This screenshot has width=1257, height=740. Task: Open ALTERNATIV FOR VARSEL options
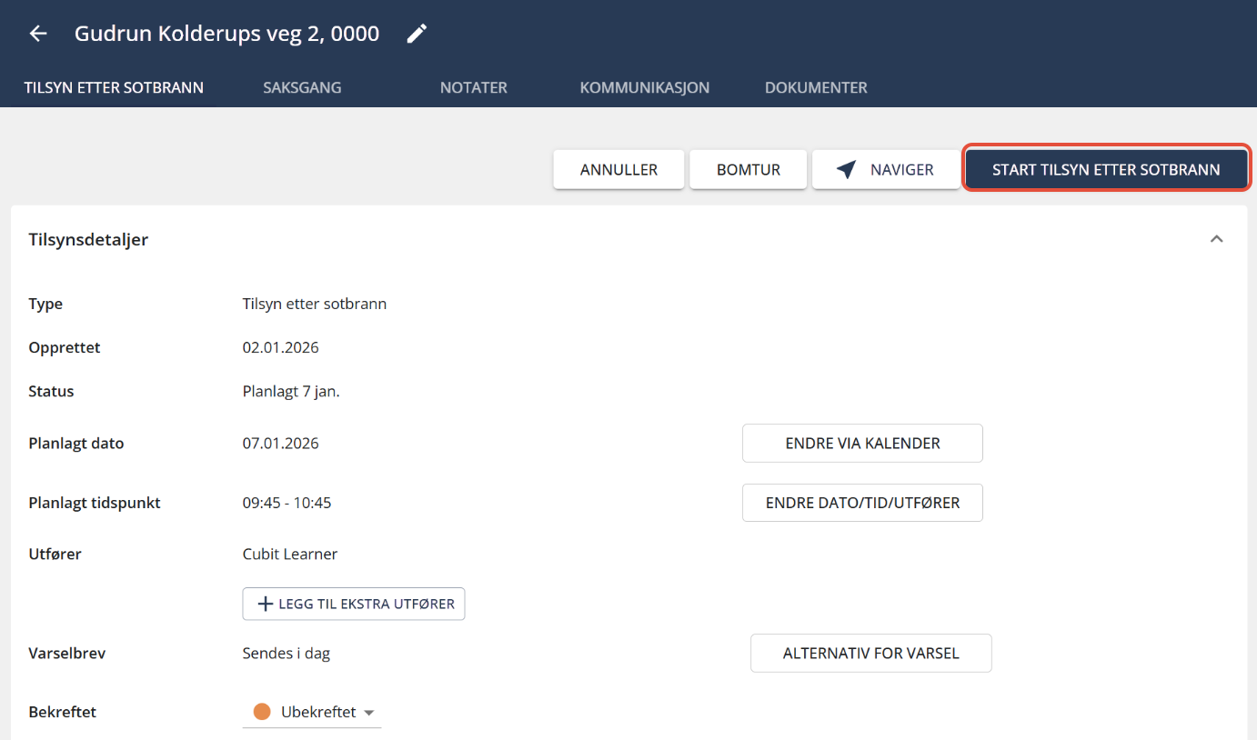coord(870,653)
